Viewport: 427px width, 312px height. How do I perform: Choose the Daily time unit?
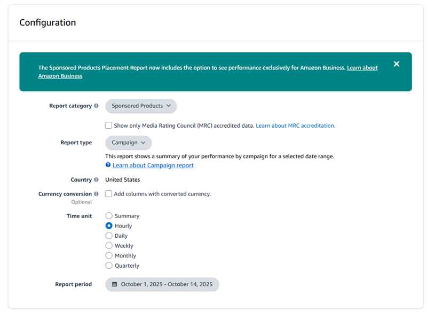point(109,236)
